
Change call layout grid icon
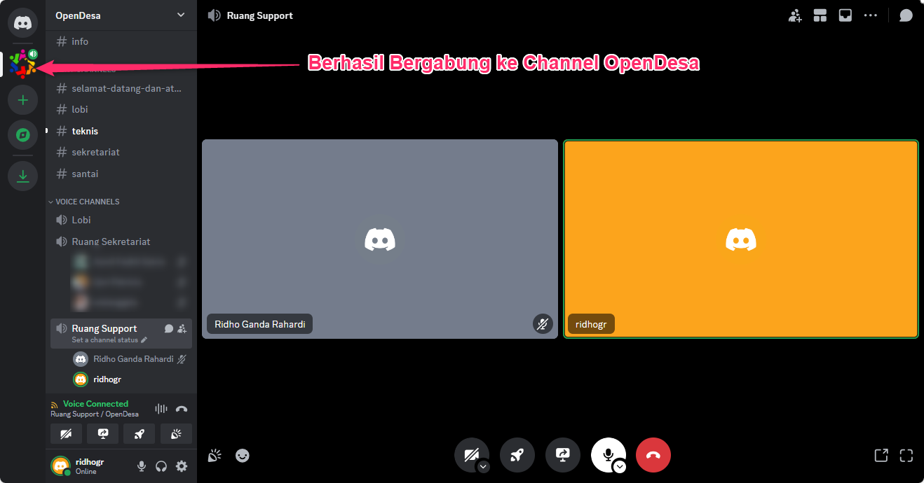coord(820,15)
